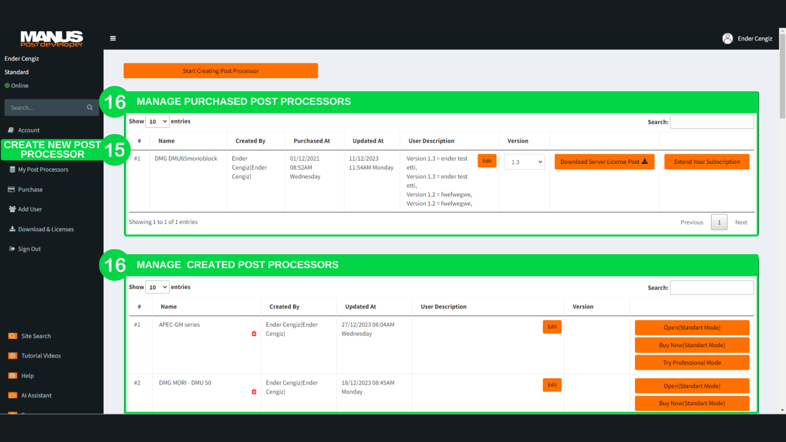
Task: Toggle the hamburger sidebar menu icon
Action: (113, 39)
